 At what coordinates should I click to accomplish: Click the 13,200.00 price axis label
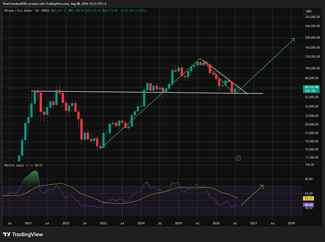313,158
